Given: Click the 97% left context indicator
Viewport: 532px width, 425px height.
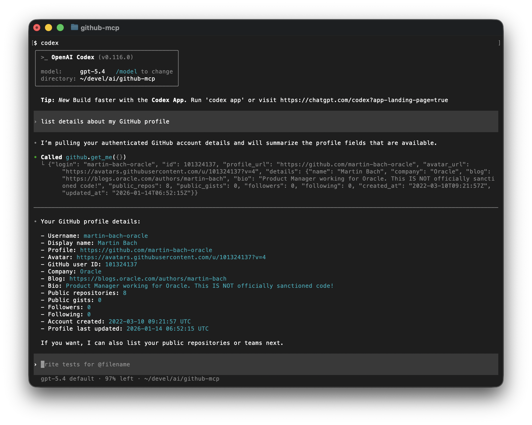Looking at the screenshot, I should click(119, 379).
